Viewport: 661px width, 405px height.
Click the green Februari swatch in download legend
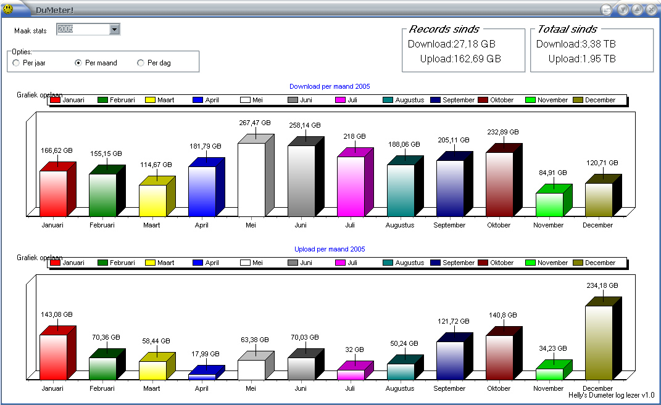click(103, 100)
